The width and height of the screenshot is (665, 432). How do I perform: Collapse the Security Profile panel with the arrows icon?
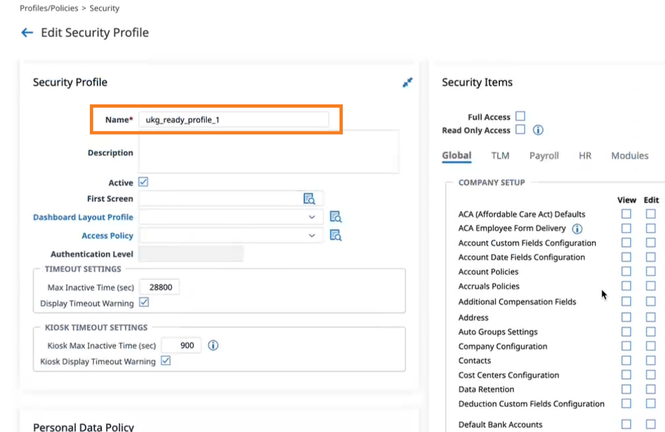click(407, 83)
